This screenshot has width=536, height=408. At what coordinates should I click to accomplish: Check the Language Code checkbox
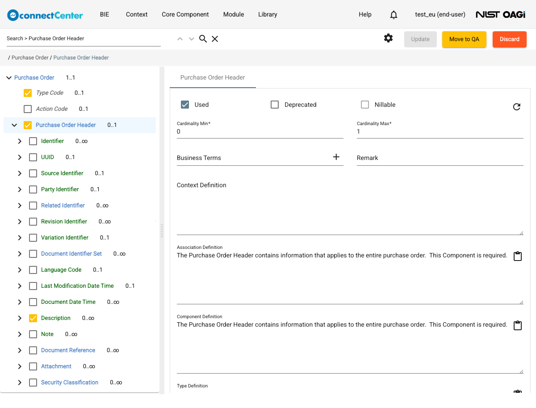[33, 270]
